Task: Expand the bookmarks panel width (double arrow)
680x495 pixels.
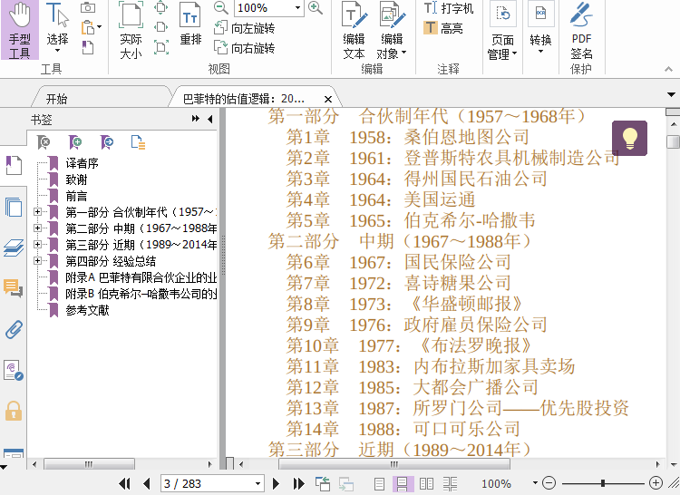Action: point(196,119)
